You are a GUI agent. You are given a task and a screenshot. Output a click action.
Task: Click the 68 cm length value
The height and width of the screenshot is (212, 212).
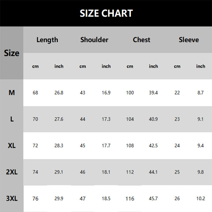[x=35, y=93]
